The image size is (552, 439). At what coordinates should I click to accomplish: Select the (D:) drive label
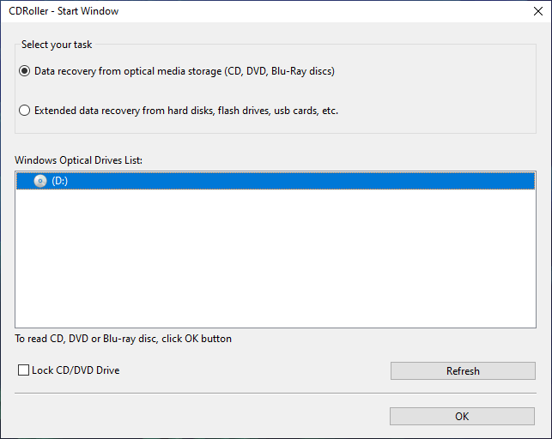(x=59, y=181)
